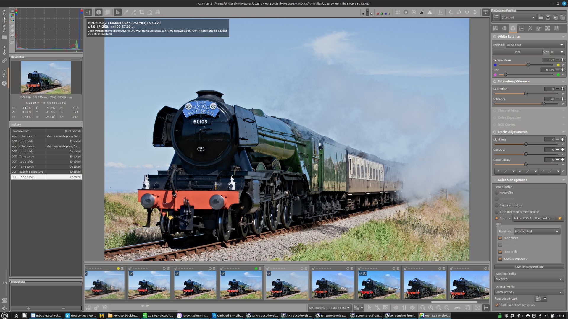Screen dimensions: 568x319
Task: Save current processing profile icon
Action: pos(548,17)
